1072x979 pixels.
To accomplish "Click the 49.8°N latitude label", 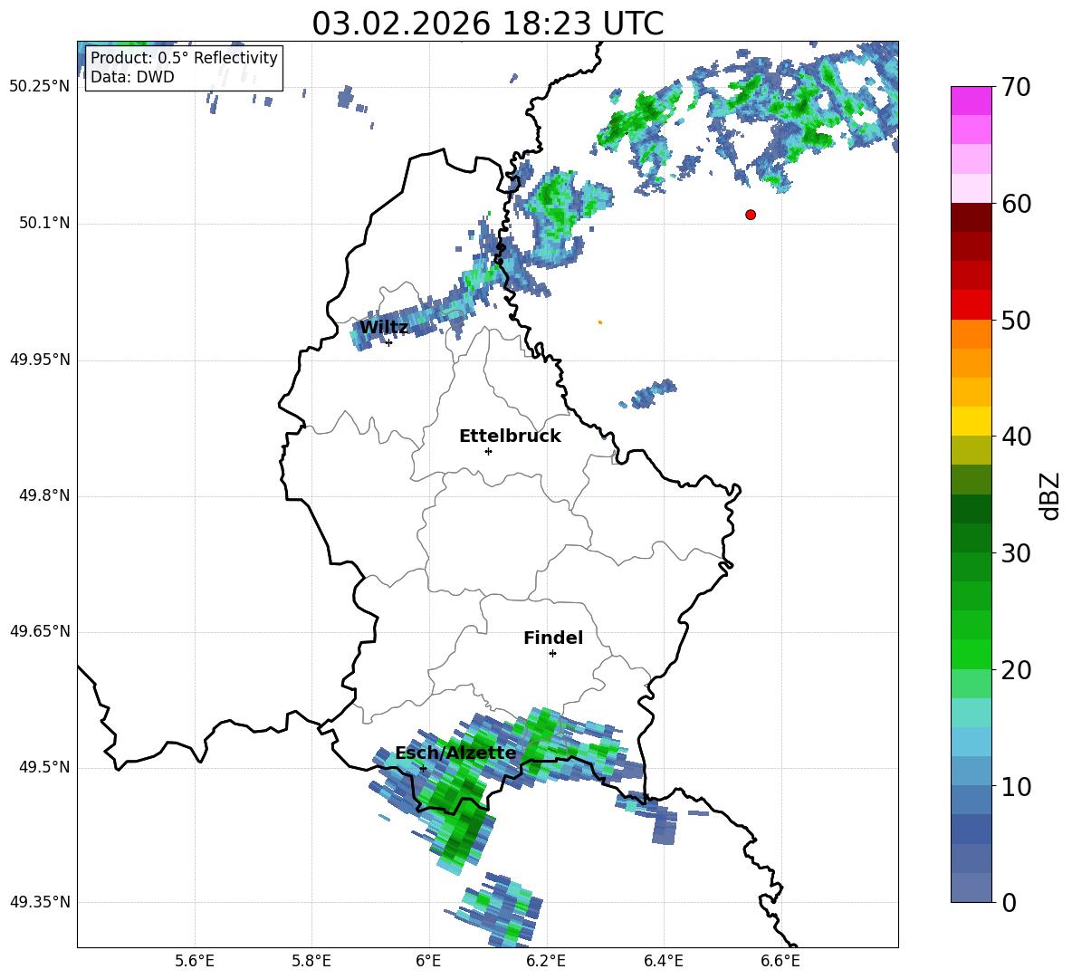I will (x=44, y=495).
